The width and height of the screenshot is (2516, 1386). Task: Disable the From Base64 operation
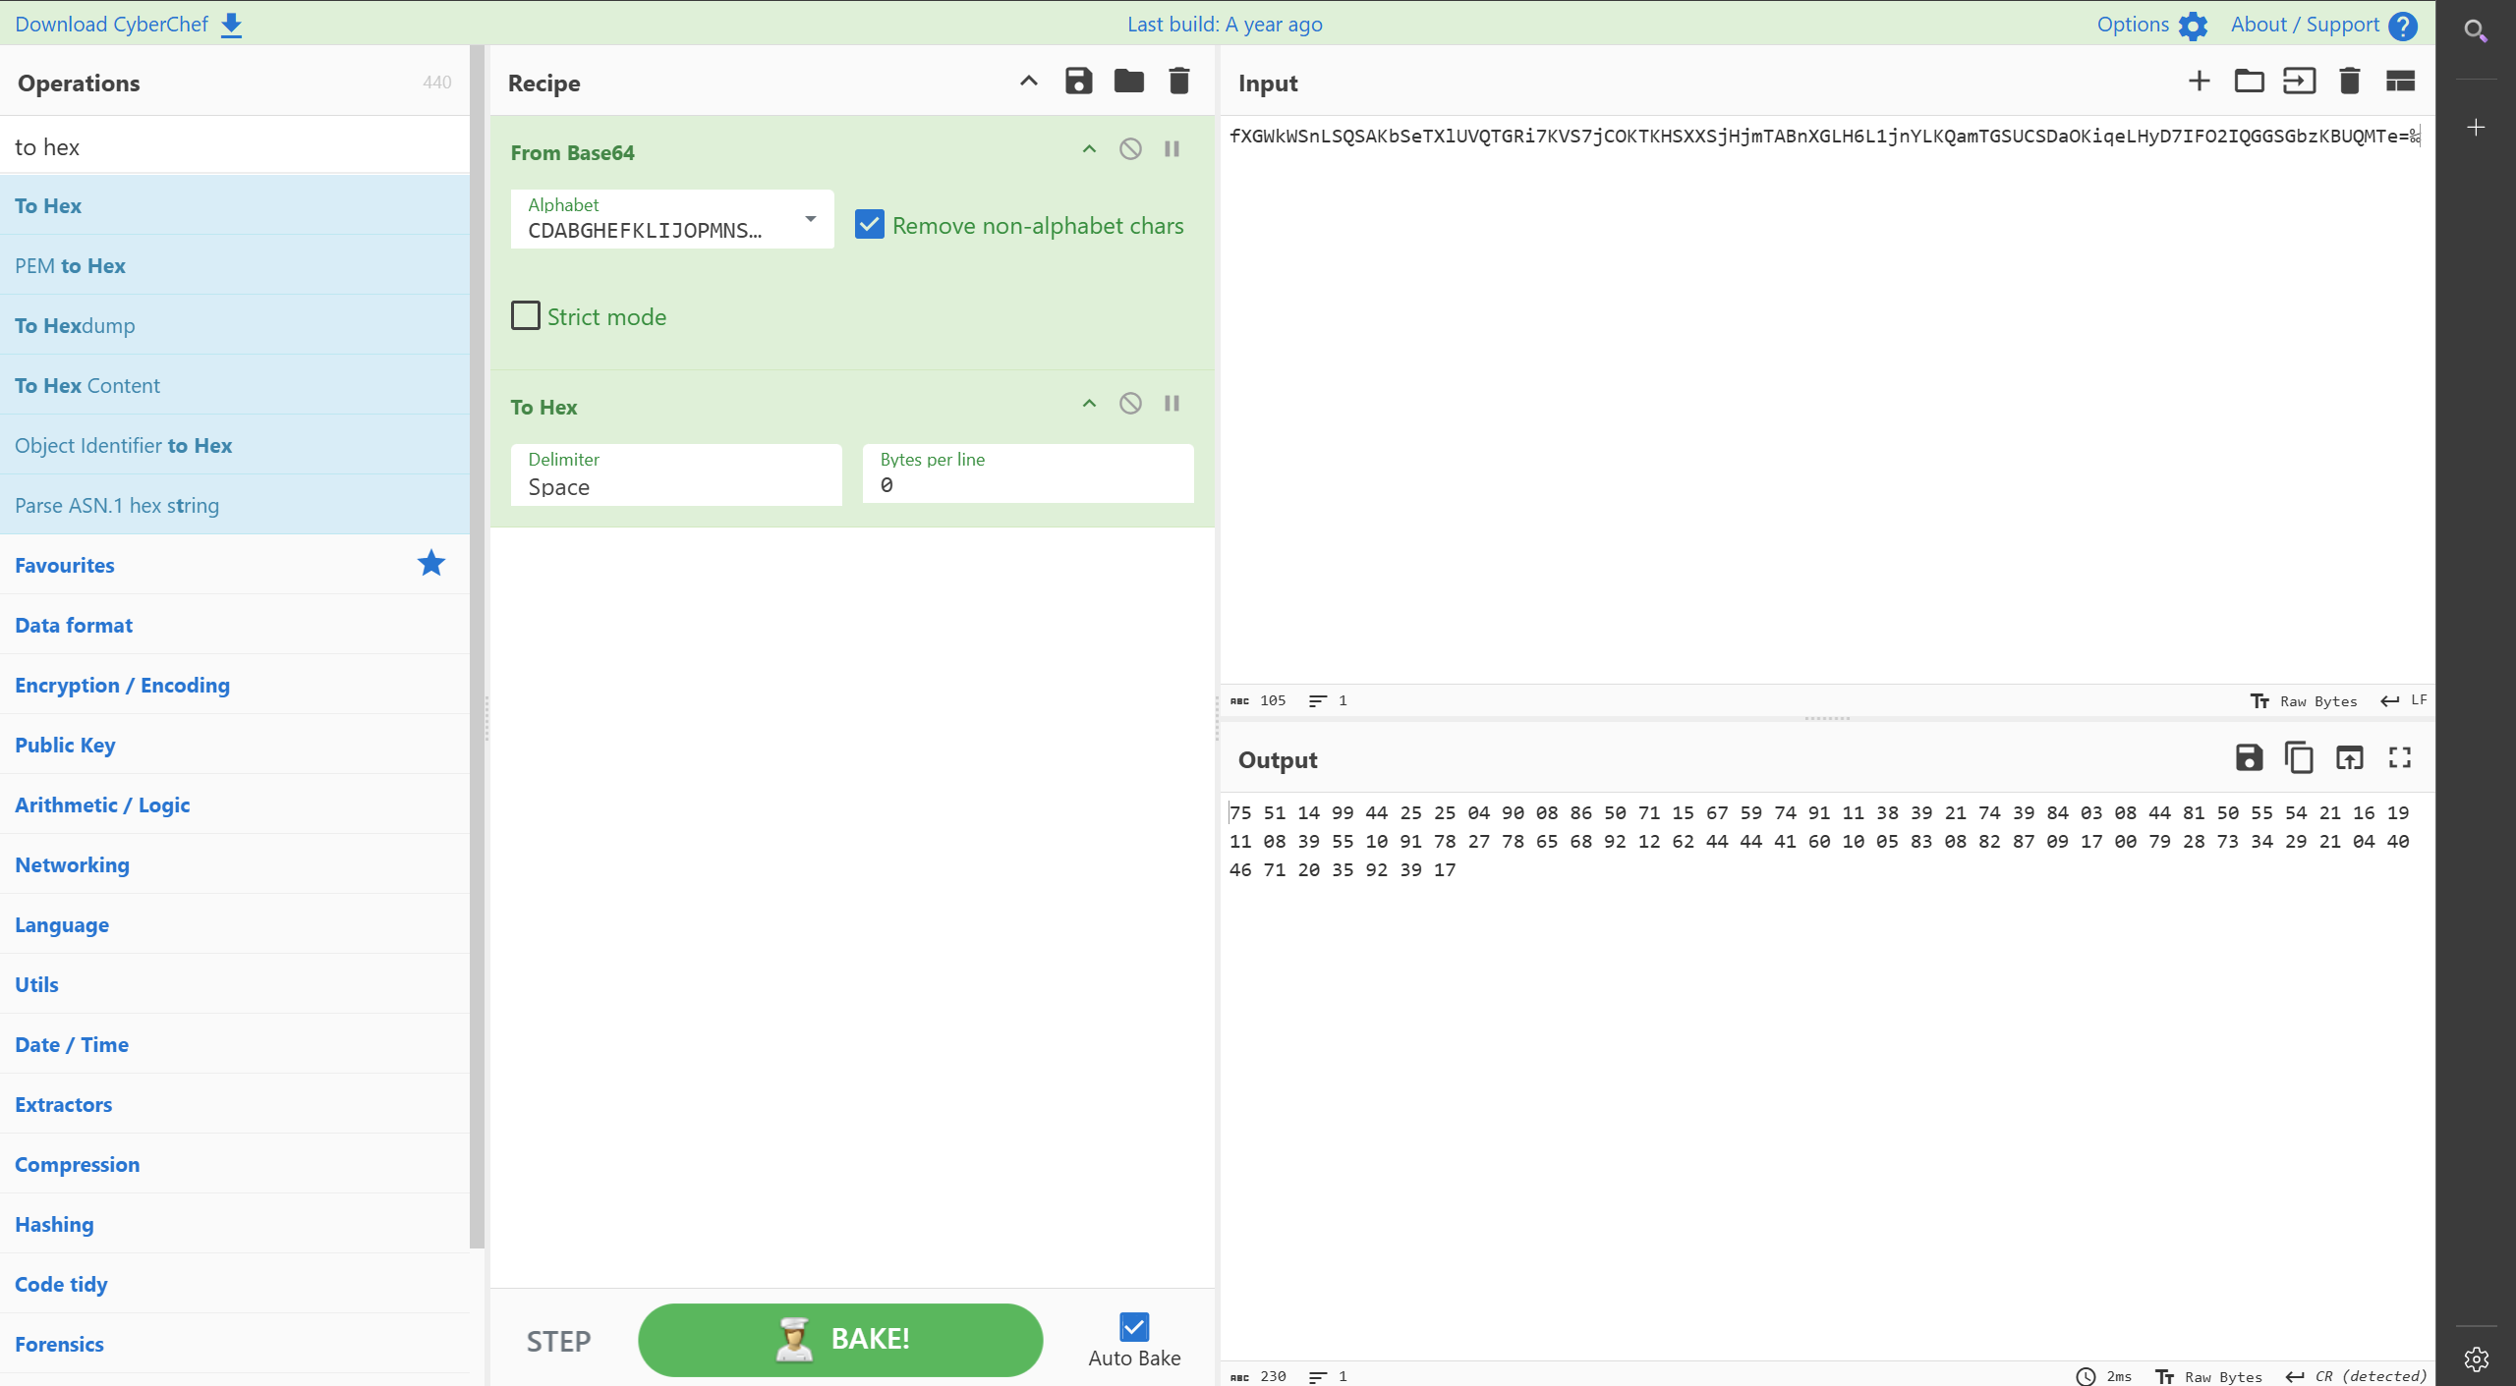pos(1130,149)
